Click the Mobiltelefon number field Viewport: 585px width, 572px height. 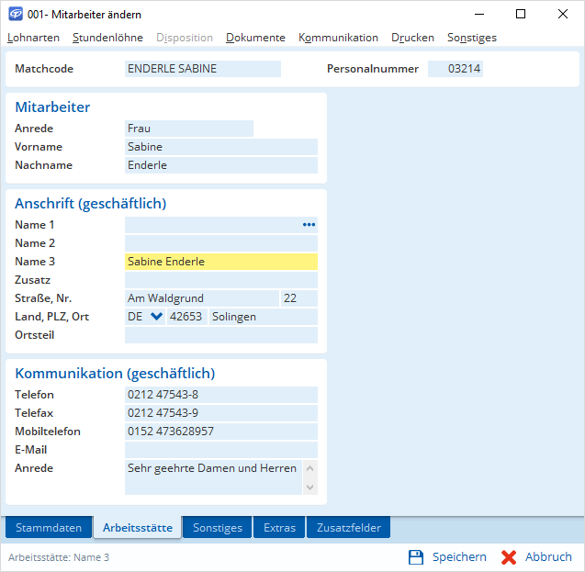pos(220,432)
